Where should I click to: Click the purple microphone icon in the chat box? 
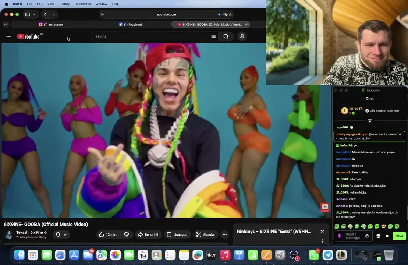point(339,236)
